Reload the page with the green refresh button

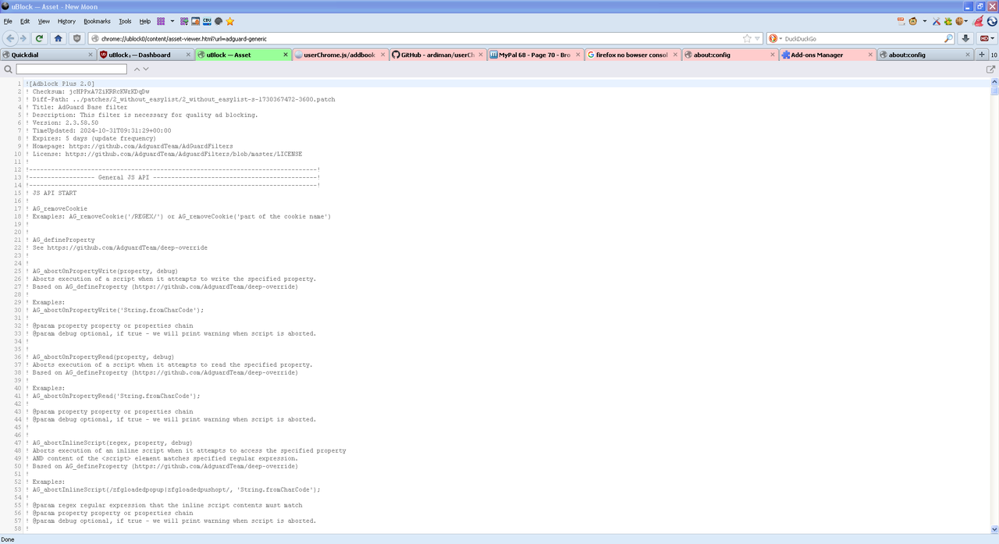(40, 38)
